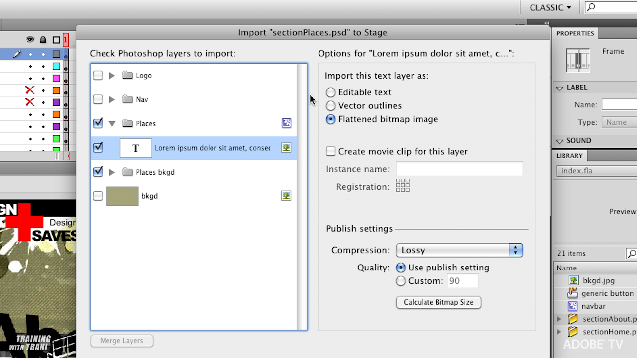Uncheck the Places folder checkbox
Image resolution: width=637 pixels, height=358 pixels.
click(x=98, y=123)
